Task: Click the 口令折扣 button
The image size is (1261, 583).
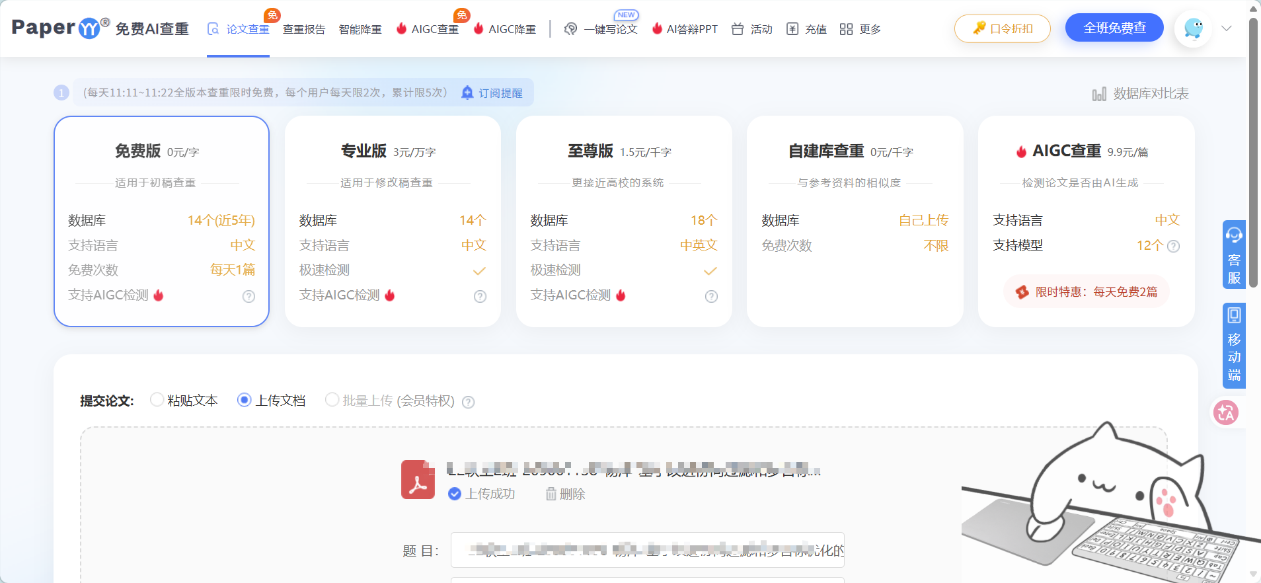Action: [x=1003, y=28]
